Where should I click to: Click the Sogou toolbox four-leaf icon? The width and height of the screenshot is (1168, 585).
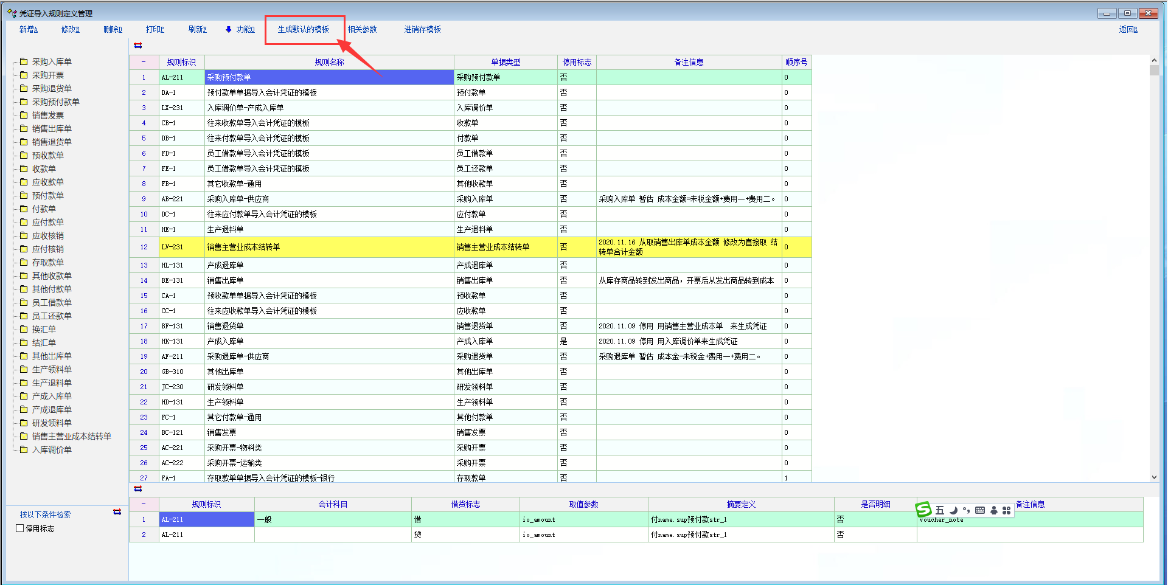click(x=1006, y=510)
